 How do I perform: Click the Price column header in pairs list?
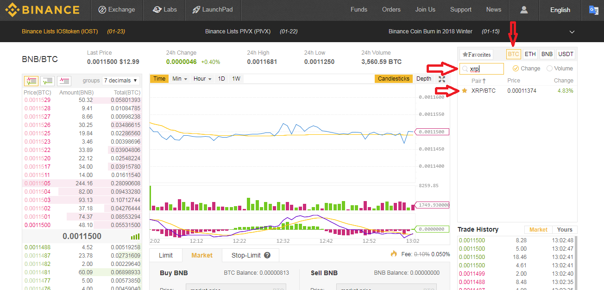coord(514,81)
